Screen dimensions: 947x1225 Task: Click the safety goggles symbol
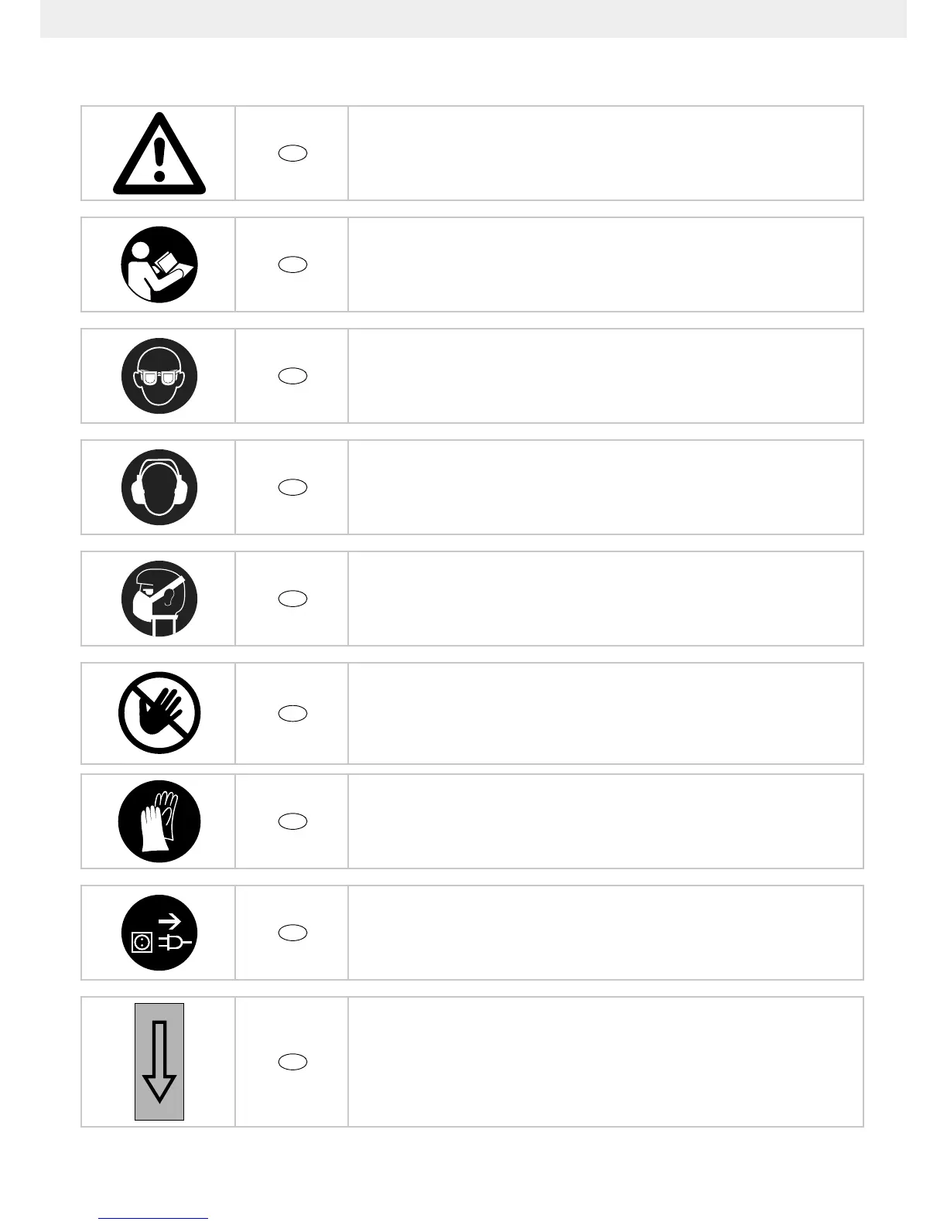tap(159, 376)
